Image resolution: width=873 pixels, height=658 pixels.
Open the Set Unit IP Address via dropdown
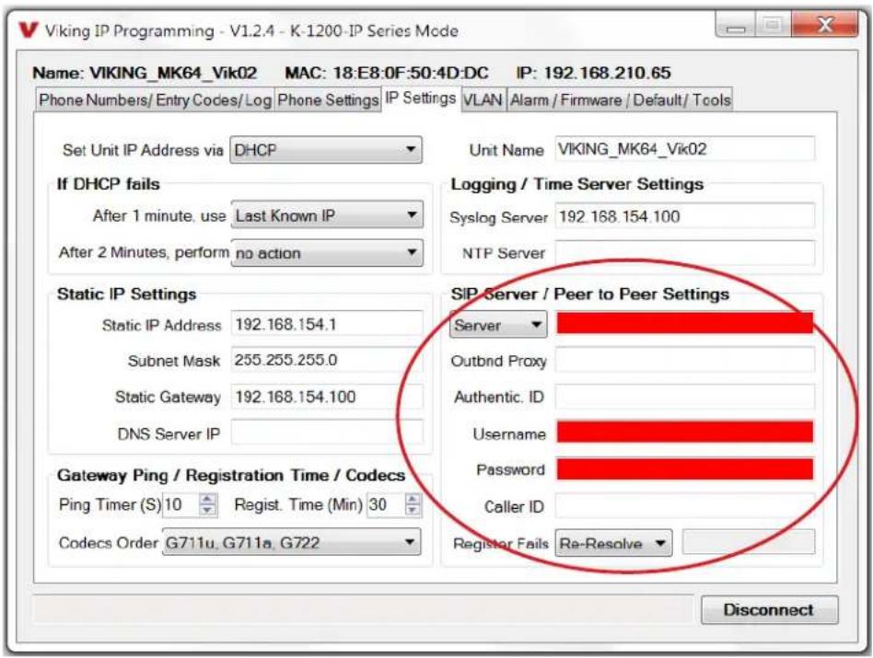tap(326, 150)
